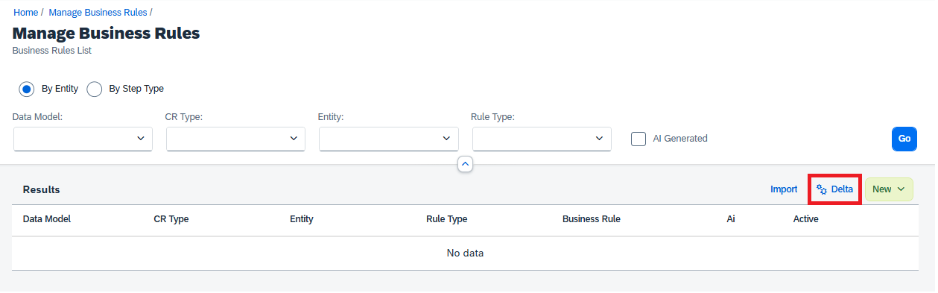Click the Go button

click(x=904, y=139)
